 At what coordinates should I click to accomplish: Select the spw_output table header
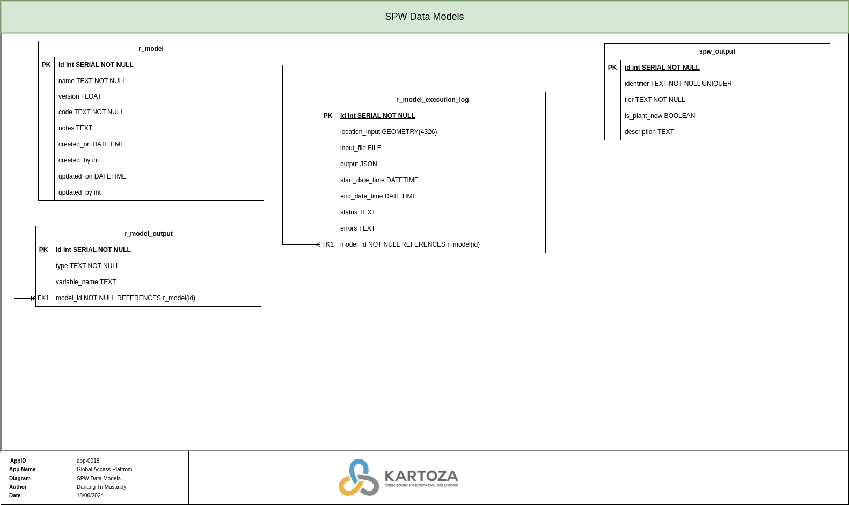[717, 51]
